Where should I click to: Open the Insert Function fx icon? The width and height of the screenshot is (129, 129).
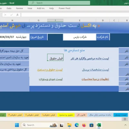point(17,15)
